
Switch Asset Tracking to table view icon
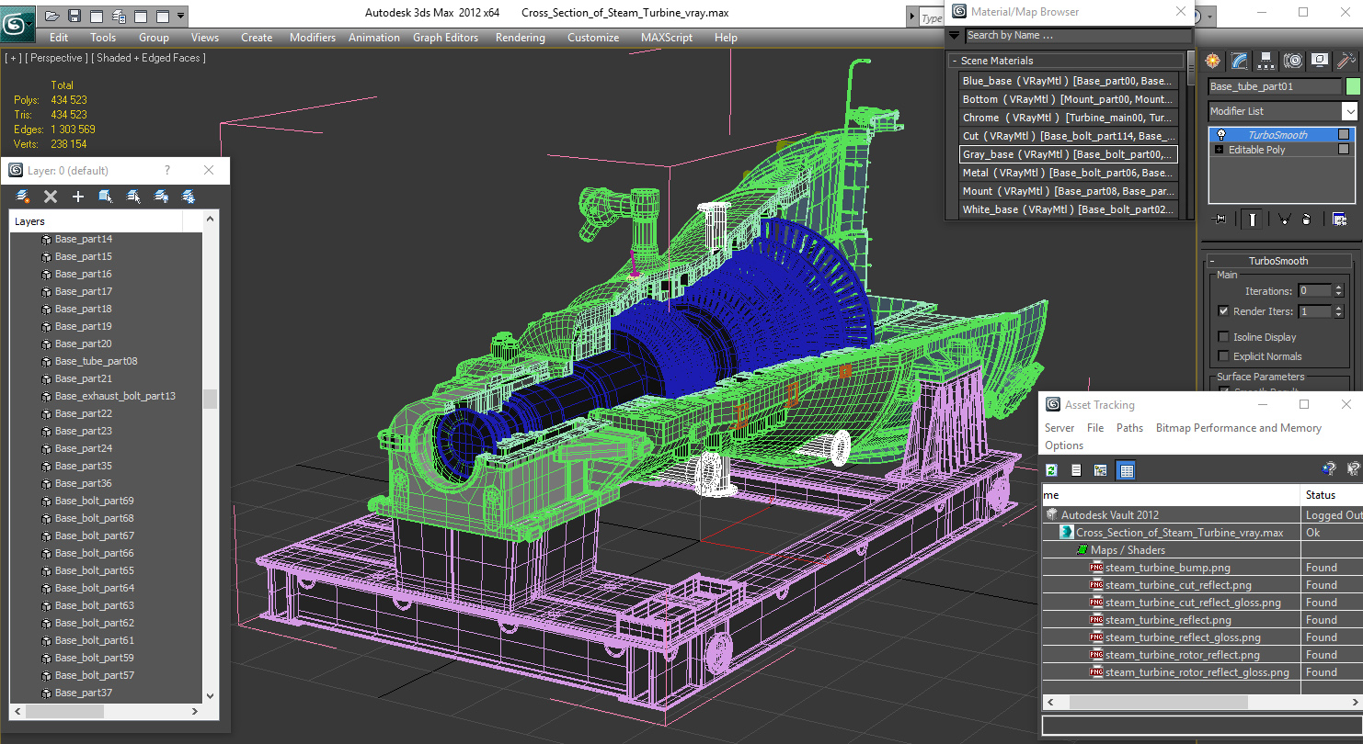coord(1126,470)
